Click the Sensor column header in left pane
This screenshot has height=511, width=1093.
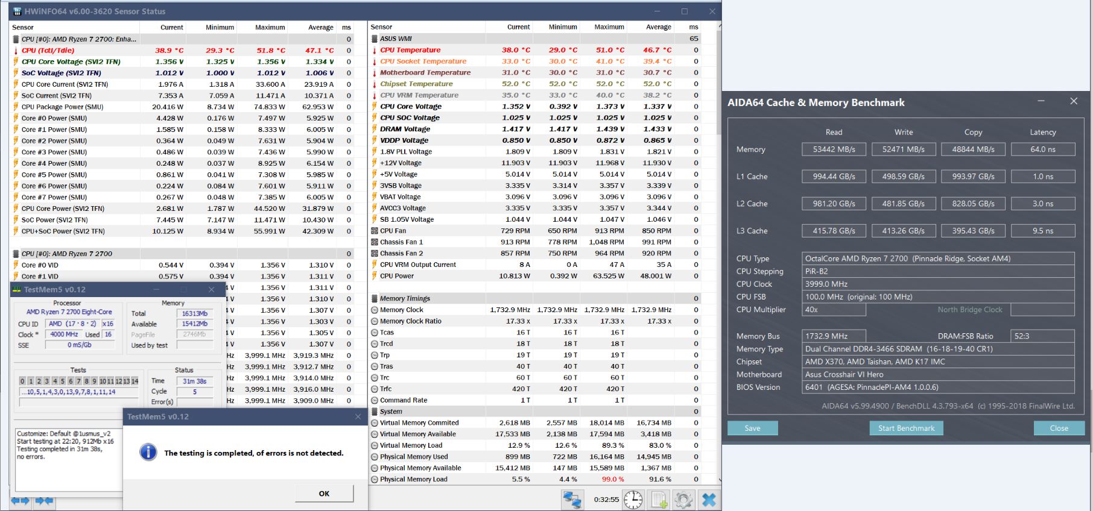tap(75, 27)
